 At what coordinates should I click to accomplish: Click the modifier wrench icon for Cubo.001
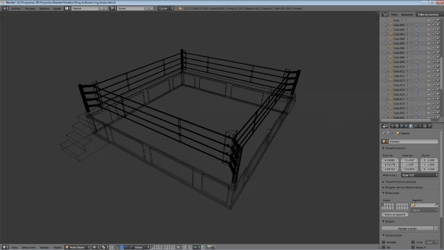click(x=416, y=25)
